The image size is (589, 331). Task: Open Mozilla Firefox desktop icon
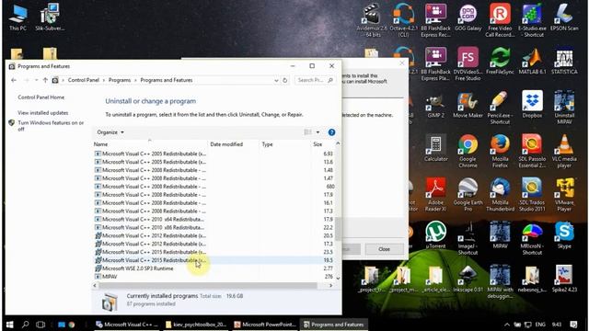tap(500, 151)
